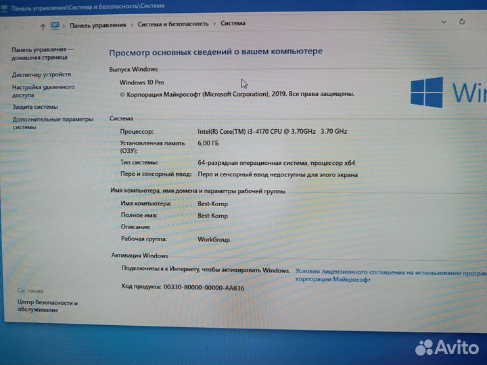This screenshot has height=365, width=487.
Task: Open Центр безопасности и обслуживания
Action: point(47,306)
